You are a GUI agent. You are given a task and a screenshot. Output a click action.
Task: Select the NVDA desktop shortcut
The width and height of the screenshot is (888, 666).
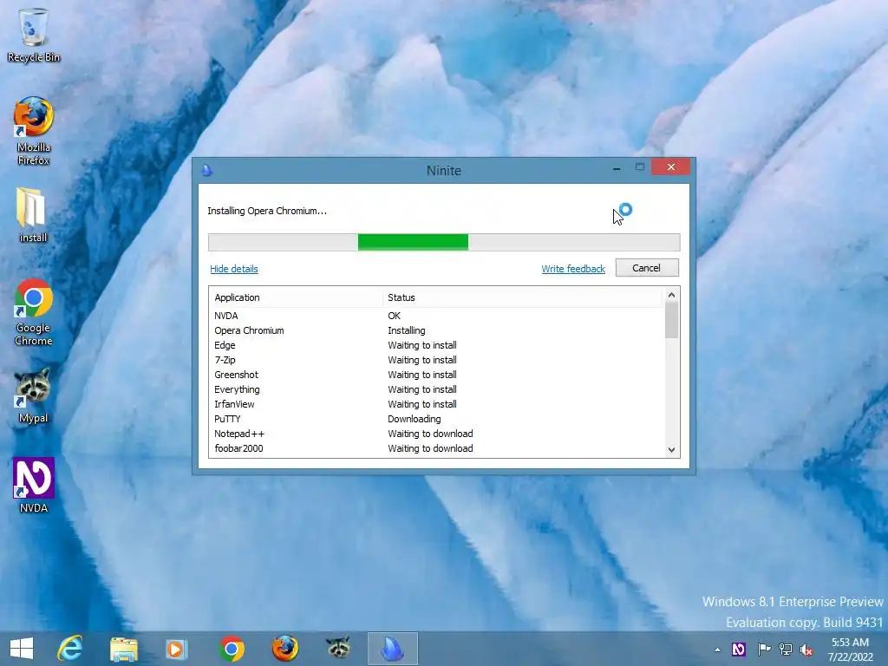(34, 486)
